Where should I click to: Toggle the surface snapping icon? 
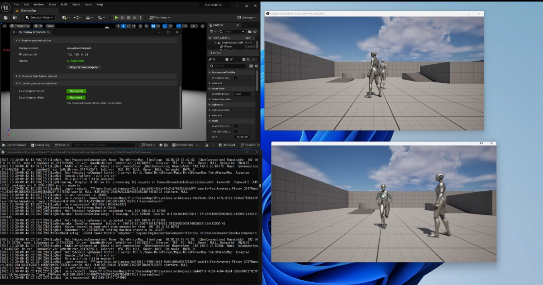click(147, 26)
